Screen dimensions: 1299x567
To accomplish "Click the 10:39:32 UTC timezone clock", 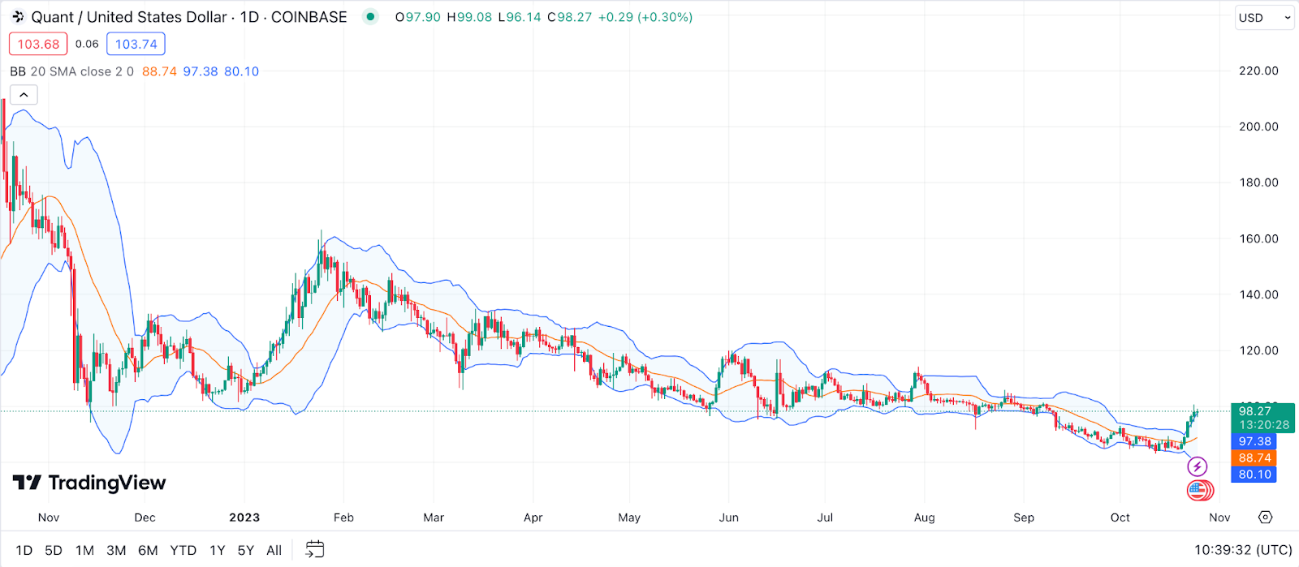I will [x=1242, y=550].
